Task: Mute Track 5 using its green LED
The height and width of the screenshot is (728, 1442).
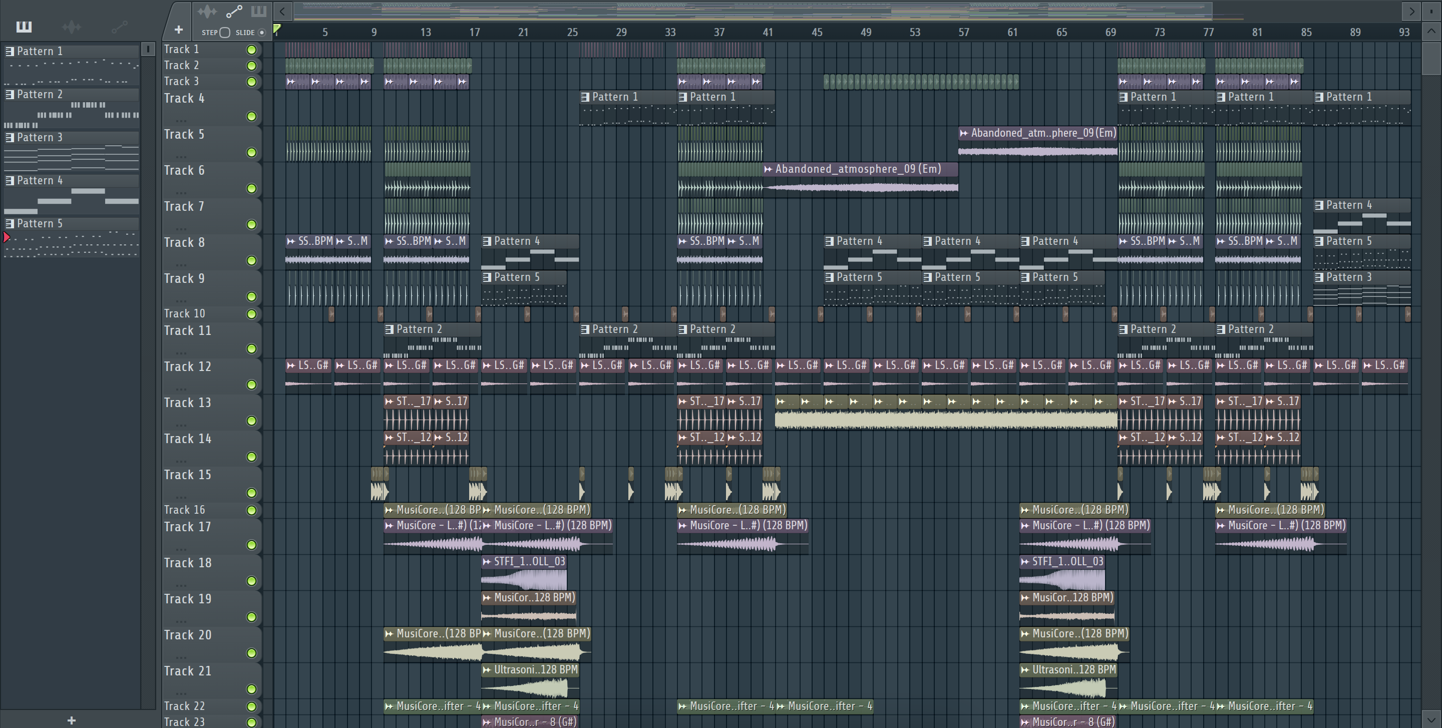Action: 252,152
